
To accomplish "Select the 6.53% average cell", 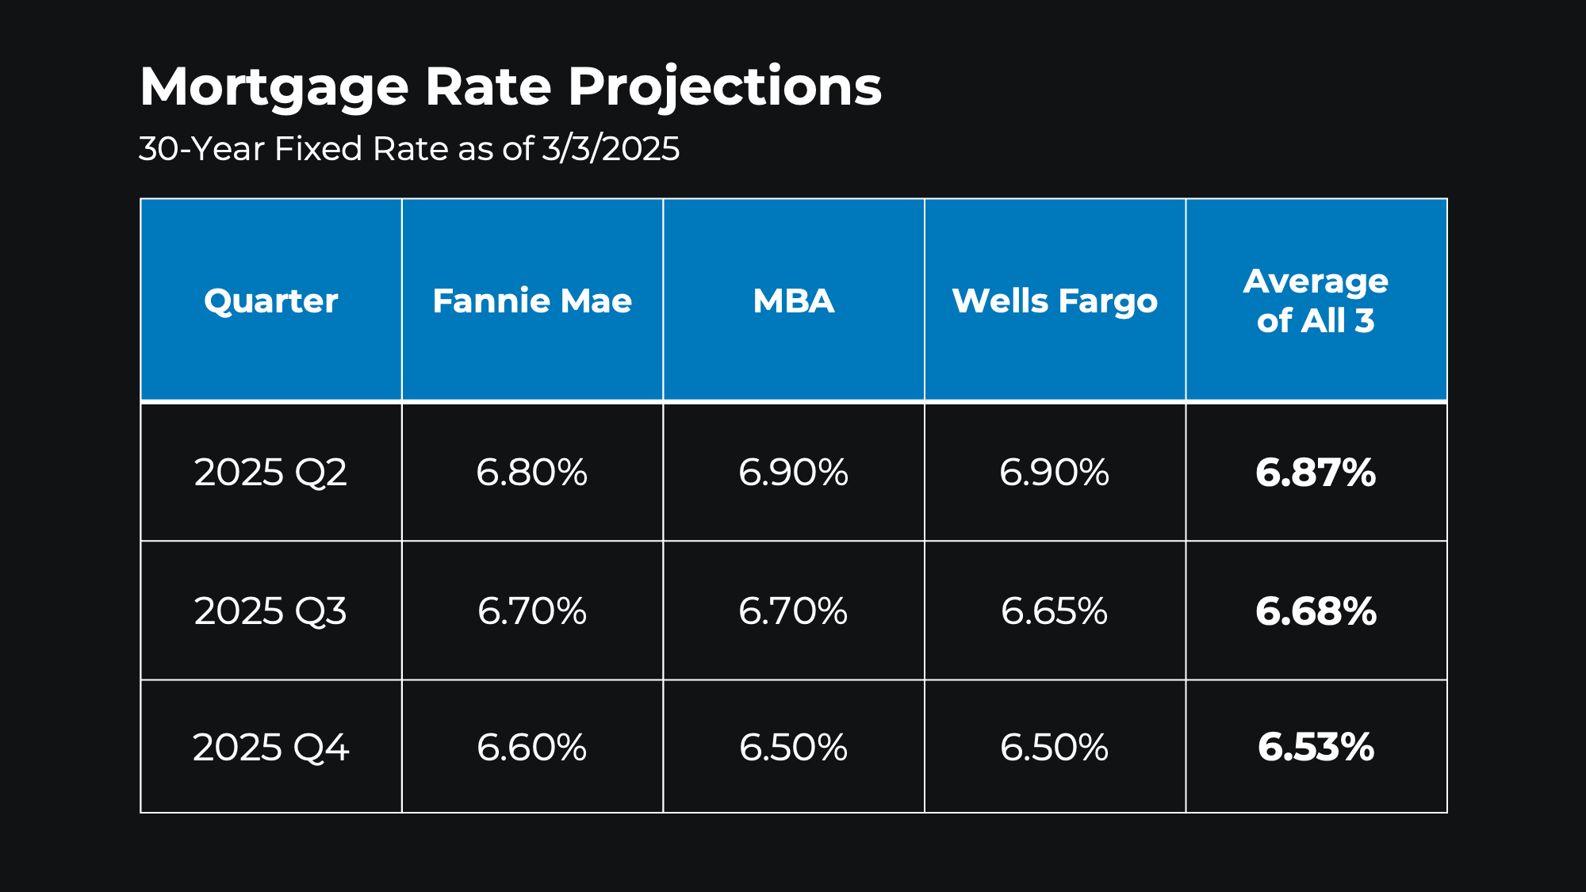I will pyautogui.click(x=1316, y=748).
